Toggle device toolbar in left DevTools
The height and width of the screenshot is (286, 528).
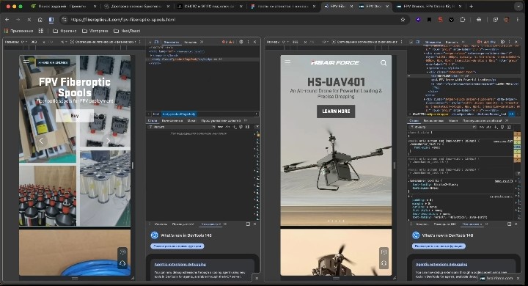pos(157,42)
